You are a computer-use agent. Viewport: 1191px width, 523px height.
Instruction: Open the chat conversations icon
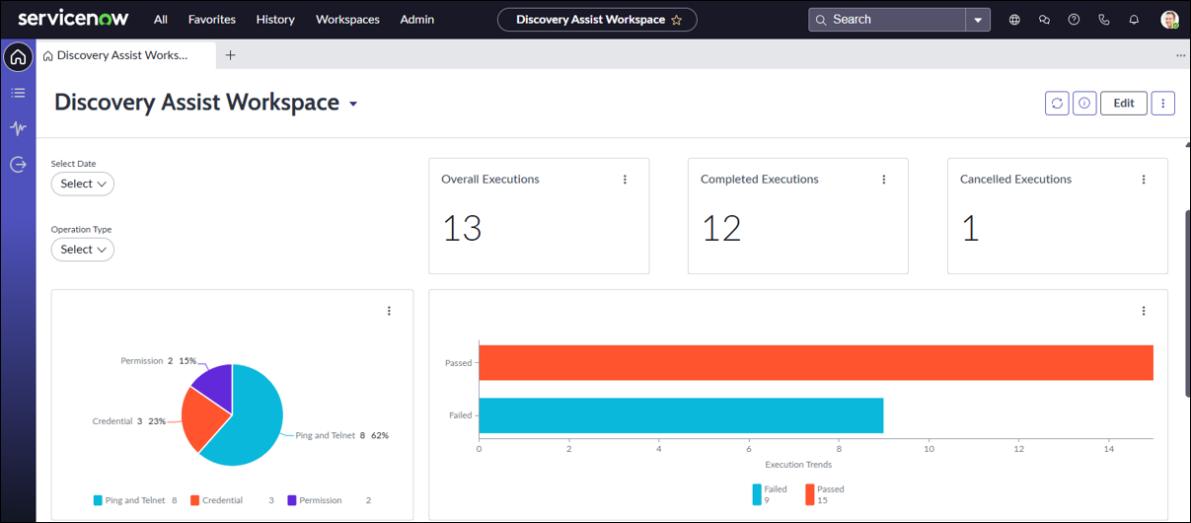[x=1044, y=20]
